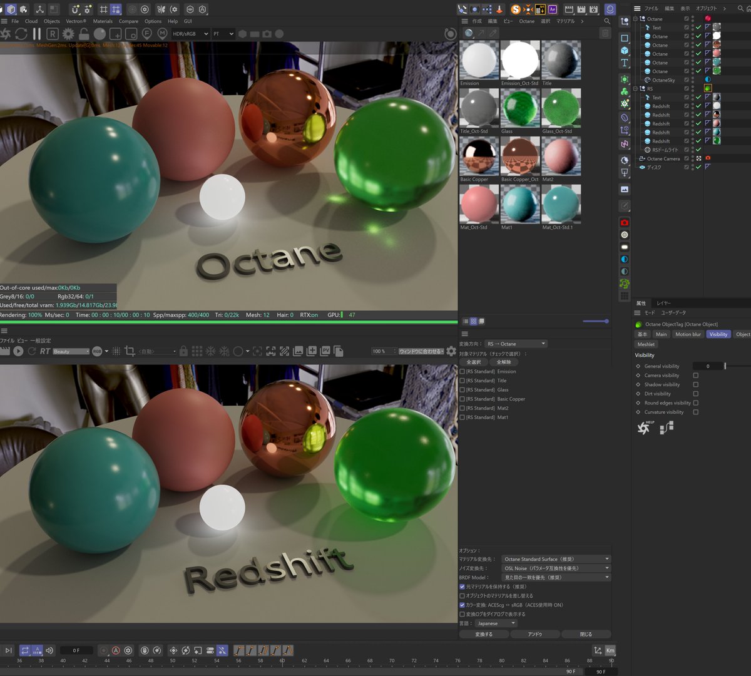Click the 変換する convert button
Viewport: 751px width, 676px height.
[484, 634]
